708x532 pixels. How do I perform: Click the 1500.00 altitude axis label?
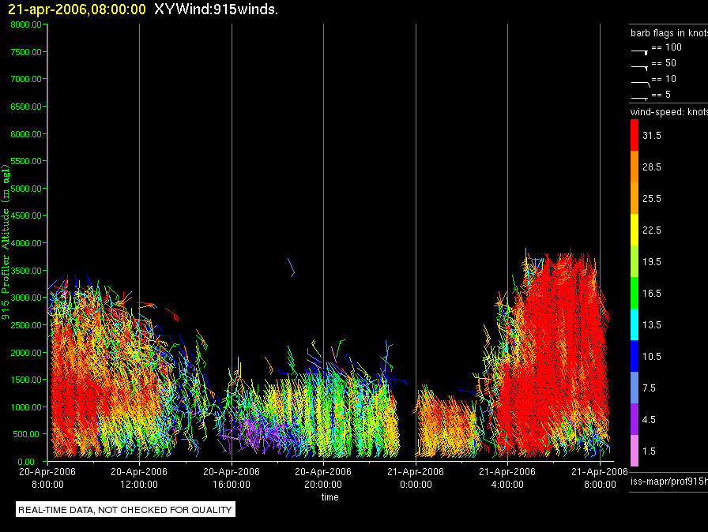point(26,380)
